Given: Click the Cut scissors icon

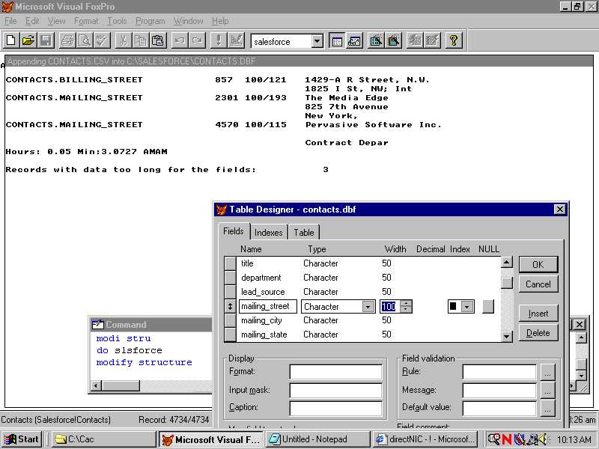Looking at the screenshot, I should 123,40.
